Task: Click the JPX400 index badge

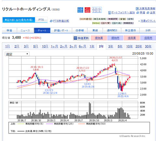Action: click(87, 10)
